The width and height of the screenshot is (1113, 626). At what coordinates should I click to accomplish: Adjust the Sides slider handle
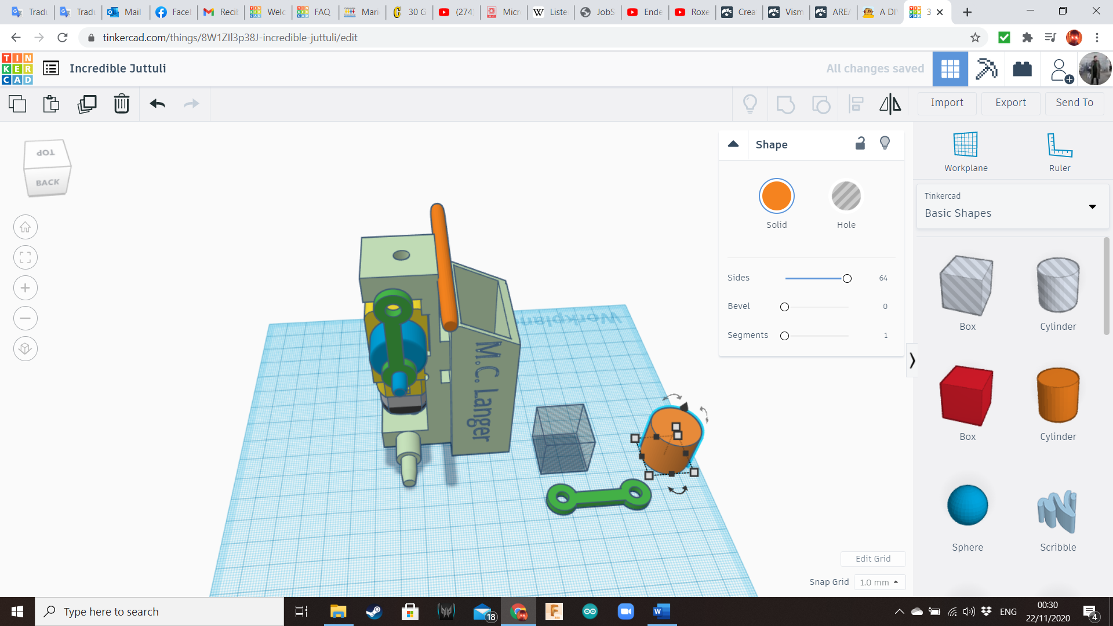(x=847, y=279)
